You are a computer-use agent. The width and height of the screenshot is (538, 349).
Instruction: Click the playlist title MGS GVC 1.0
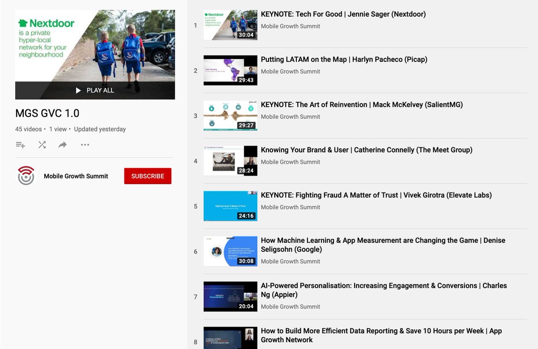47,113
